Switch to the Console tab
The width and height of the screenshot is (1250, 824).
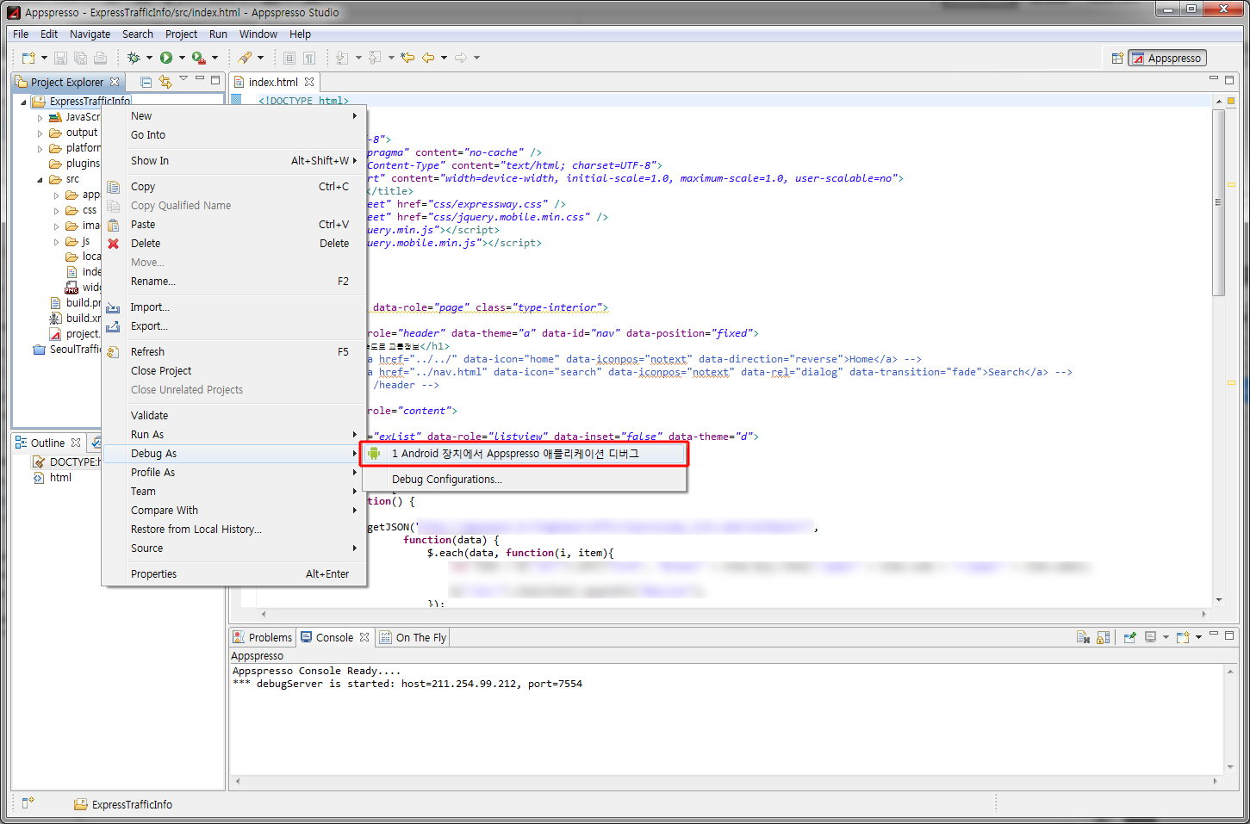click(x=336, y=638)
